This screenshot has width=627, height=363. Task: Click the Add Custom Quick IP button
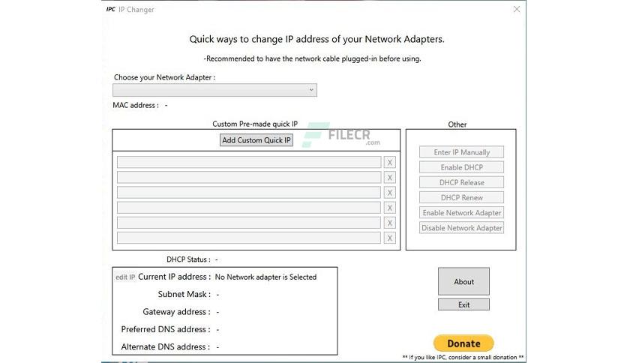[x=256, y=140]
